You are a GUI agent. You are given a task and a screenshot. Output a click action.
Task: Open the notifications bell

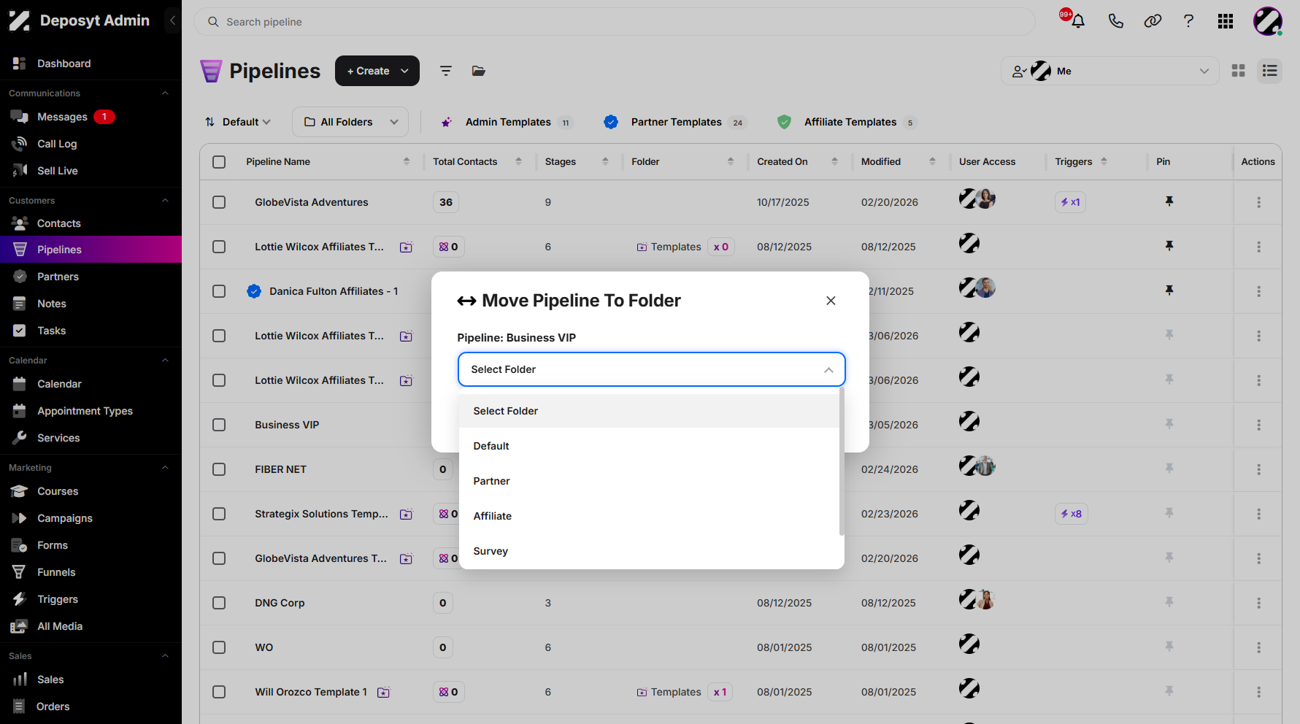[1077, 21]
